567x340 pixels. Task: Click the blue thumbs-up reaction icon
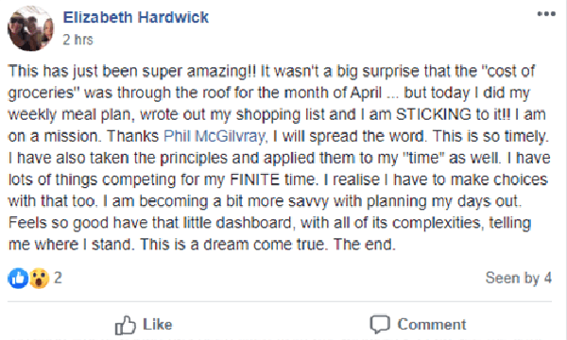tap(18, 278)
